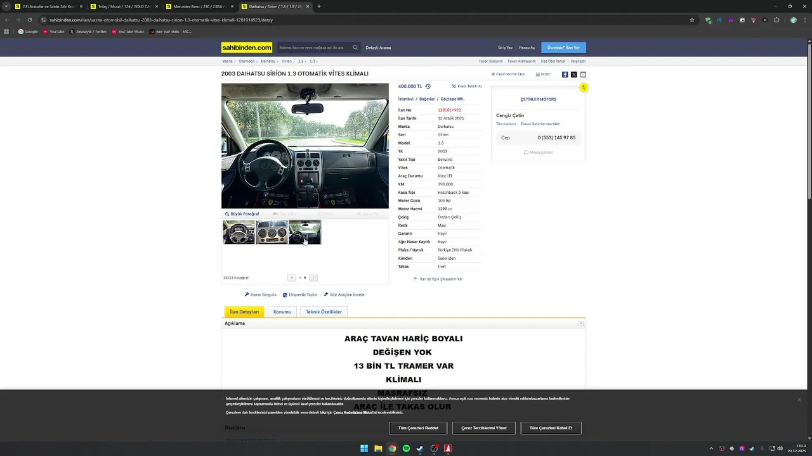Click the price history clock icon
This screenshot has height=456, width=812.
pyautogui.click(x=428, y=86)
